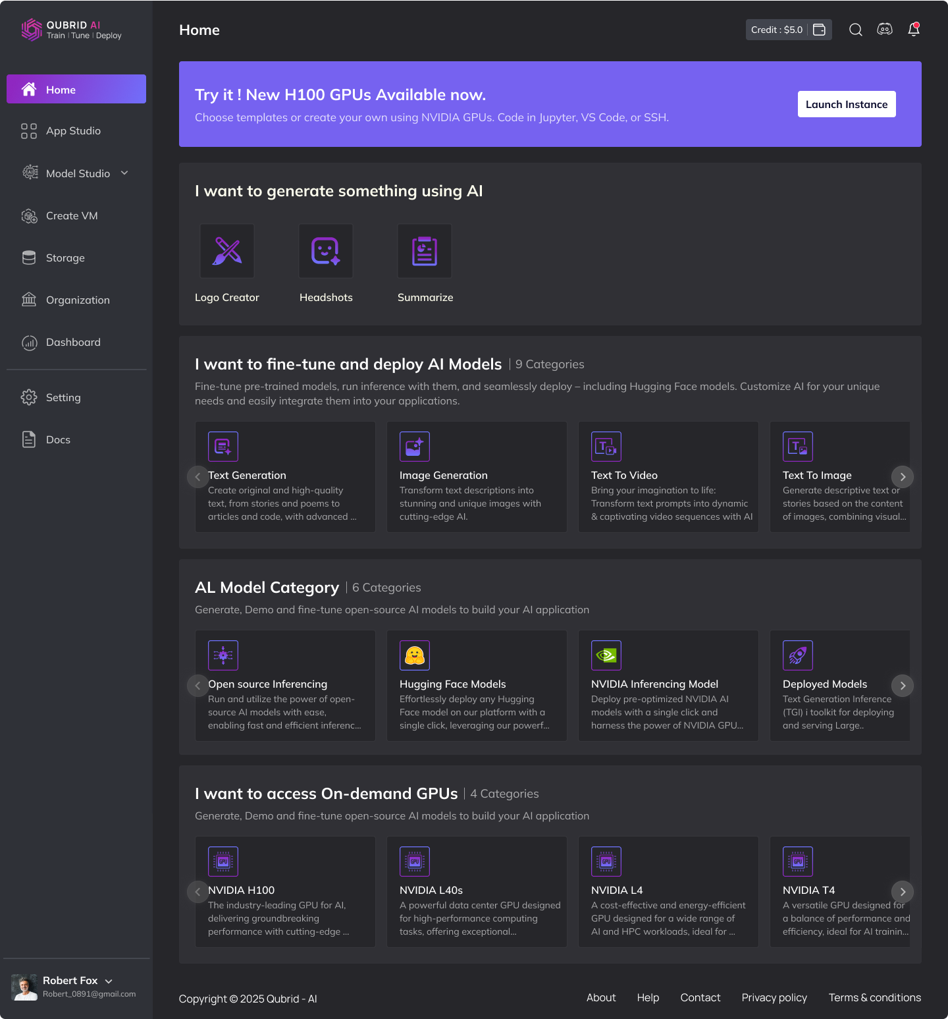Click the Summarize icon tile
The width and height of the screenshot is (948, 1019).
(425, 251)
